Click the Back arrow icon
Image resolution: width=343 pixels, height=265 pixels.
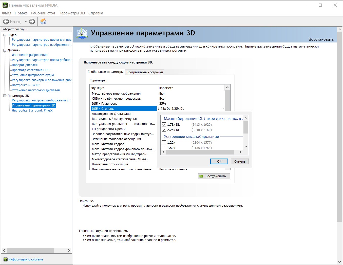6,22
